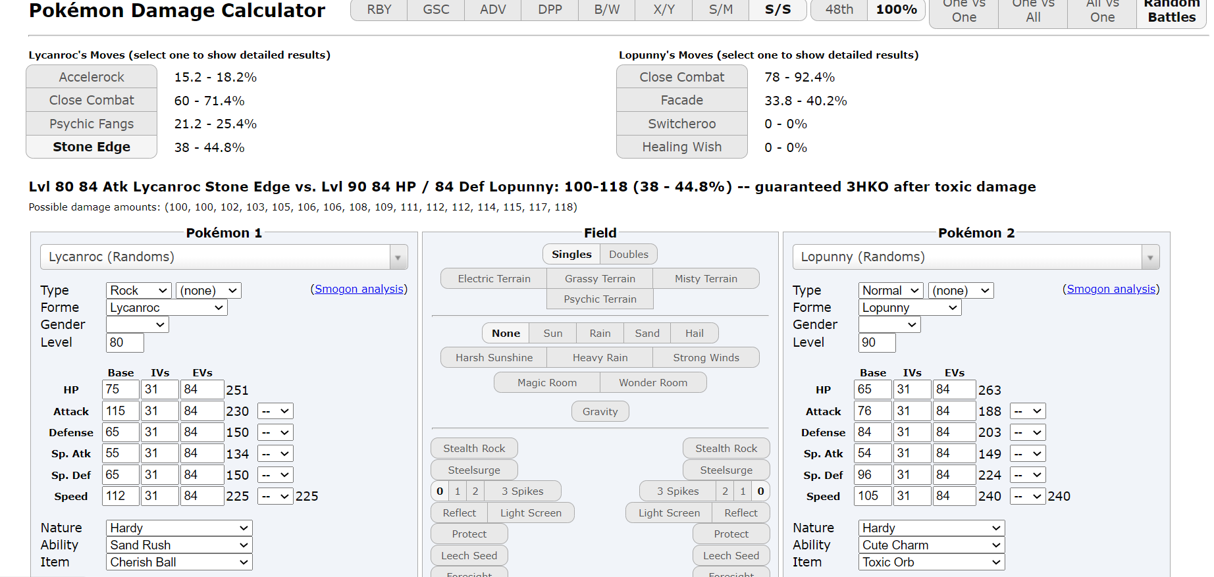Set weather to None
The image size is (1214, 577).
click(506, 333)
